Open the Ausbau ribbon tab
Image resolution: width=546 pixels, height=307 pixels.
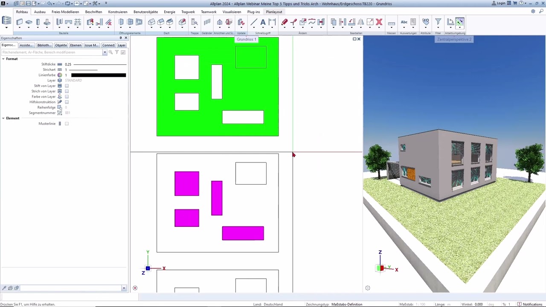[x=40, y=12]
